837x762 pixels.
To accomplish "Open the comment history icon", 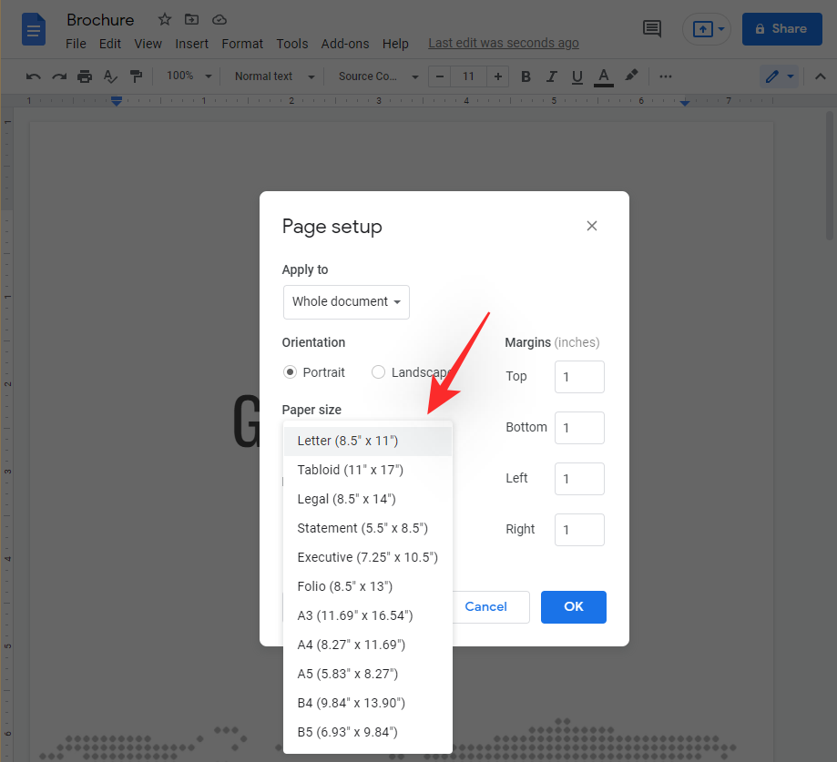I will [652, 29].
